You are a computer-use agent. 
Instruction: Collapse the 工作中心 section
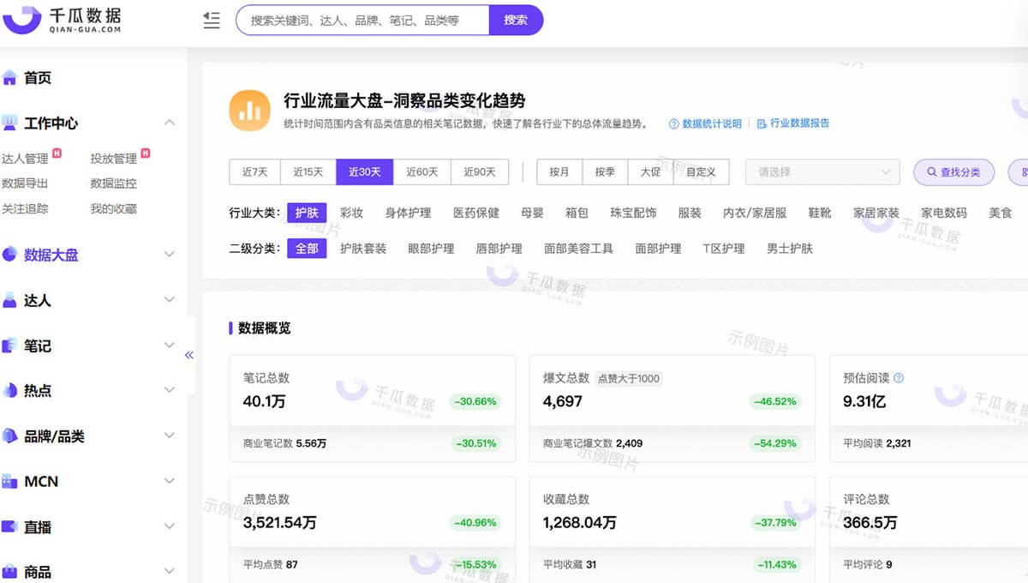[169, 123]
